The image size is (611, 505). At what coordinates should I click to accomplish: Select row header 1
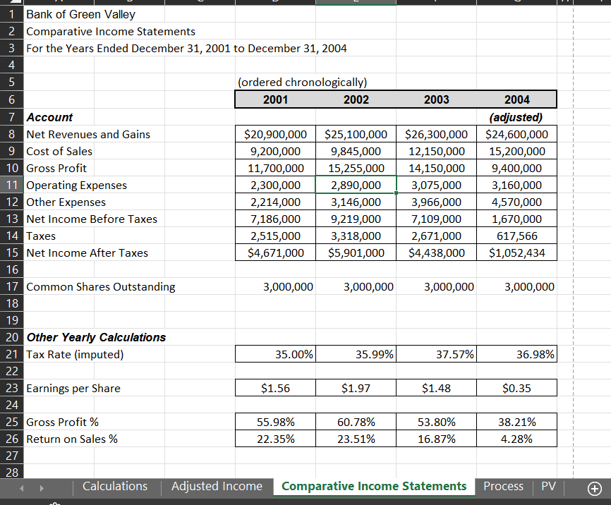[x=12, y=14]
